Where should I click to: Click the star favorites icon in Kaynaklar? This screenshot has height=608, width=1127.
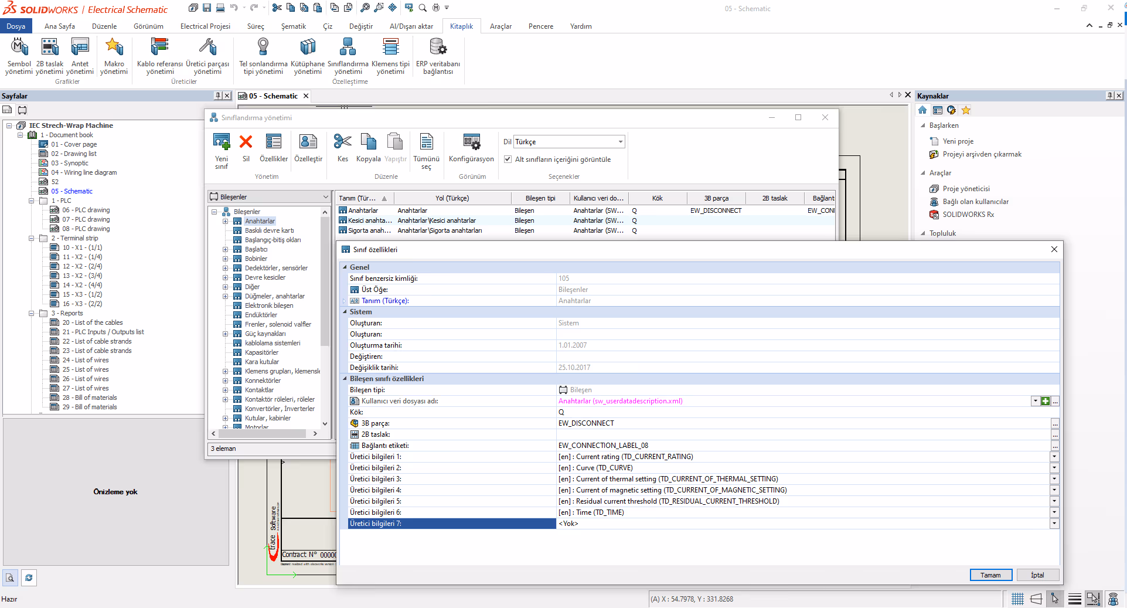[966, 110]
